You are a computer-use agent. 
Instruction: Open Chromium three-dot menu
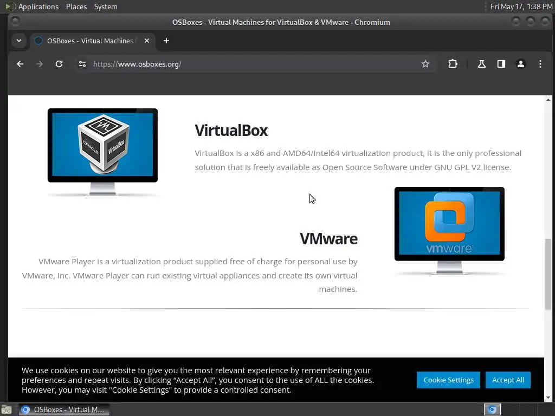point(540,64)
